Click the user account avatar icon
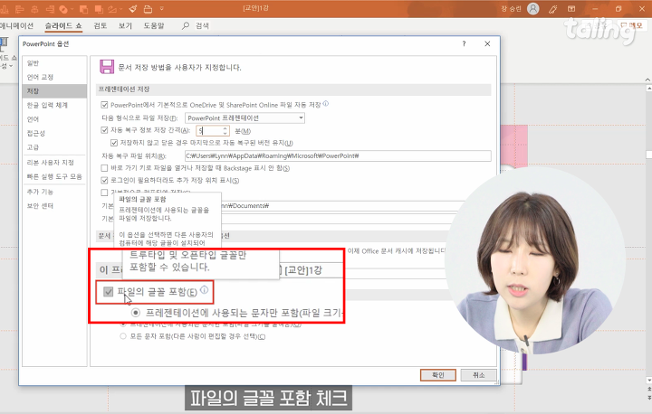The width and height of the screenshot is (652, 414). pos(533,8)
